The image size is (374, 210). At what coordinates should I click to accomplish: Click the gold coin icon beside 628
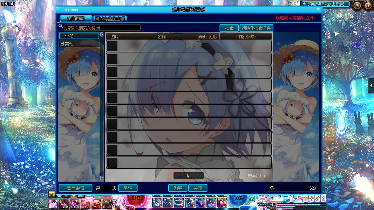pyautogui.click(x=272, y=188)
